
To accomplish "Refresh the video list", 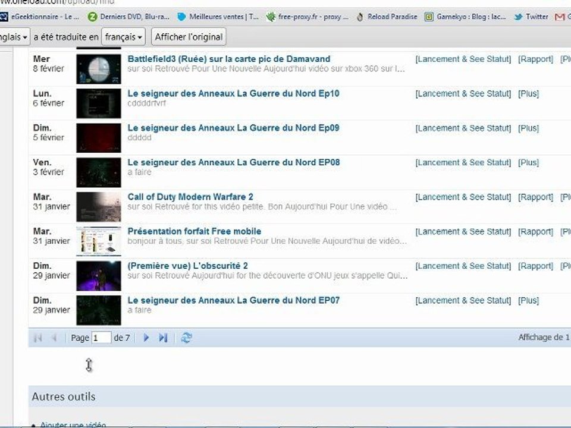I will coord(186,338).
